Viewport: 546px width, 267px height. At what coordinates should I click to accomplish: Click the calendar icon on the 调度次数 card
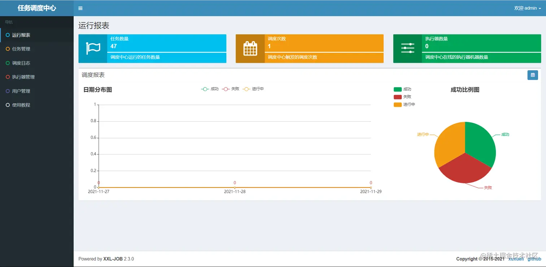tap(250, 49)
